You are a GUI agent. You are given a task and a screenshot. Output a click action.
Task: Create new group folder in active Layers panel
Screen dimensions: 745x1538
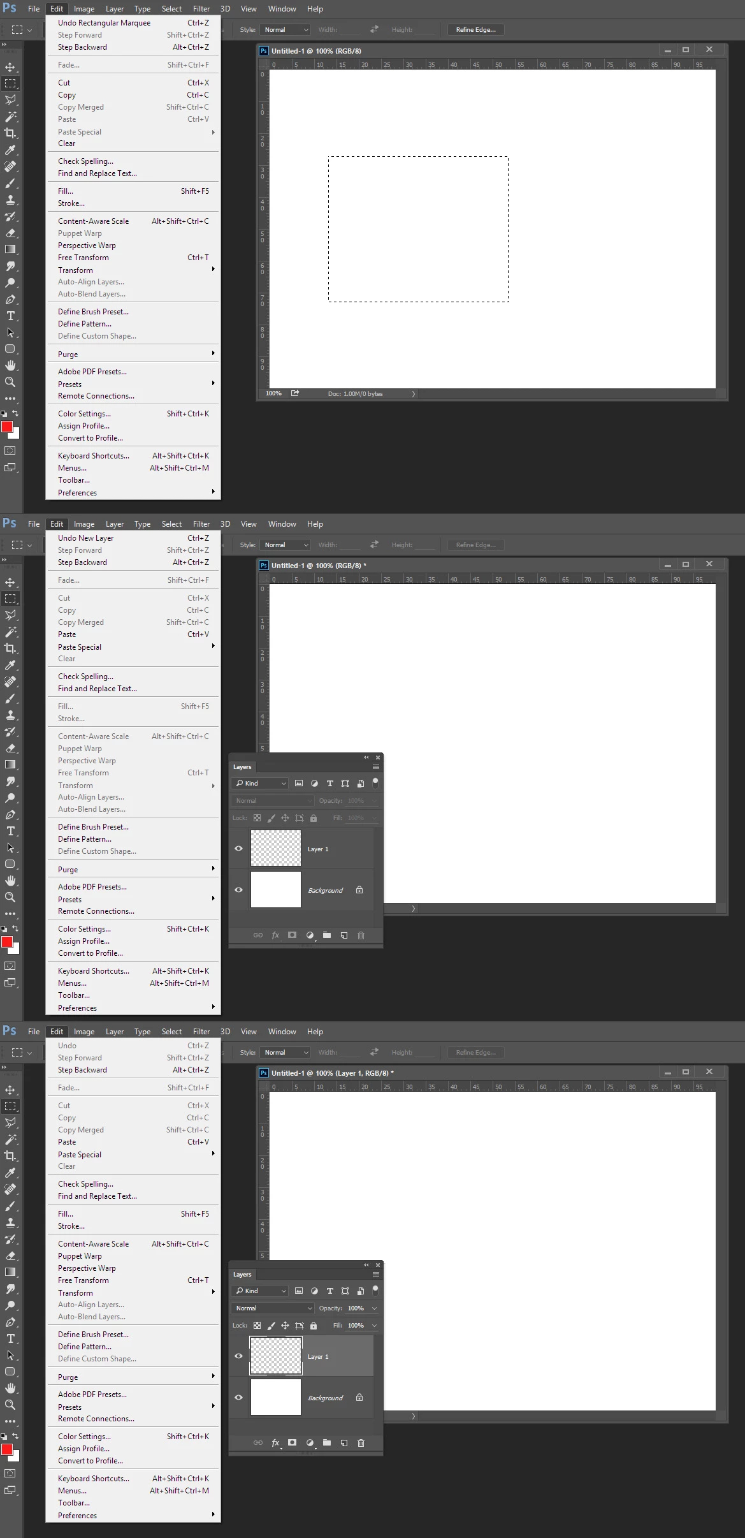point(327,1442)
